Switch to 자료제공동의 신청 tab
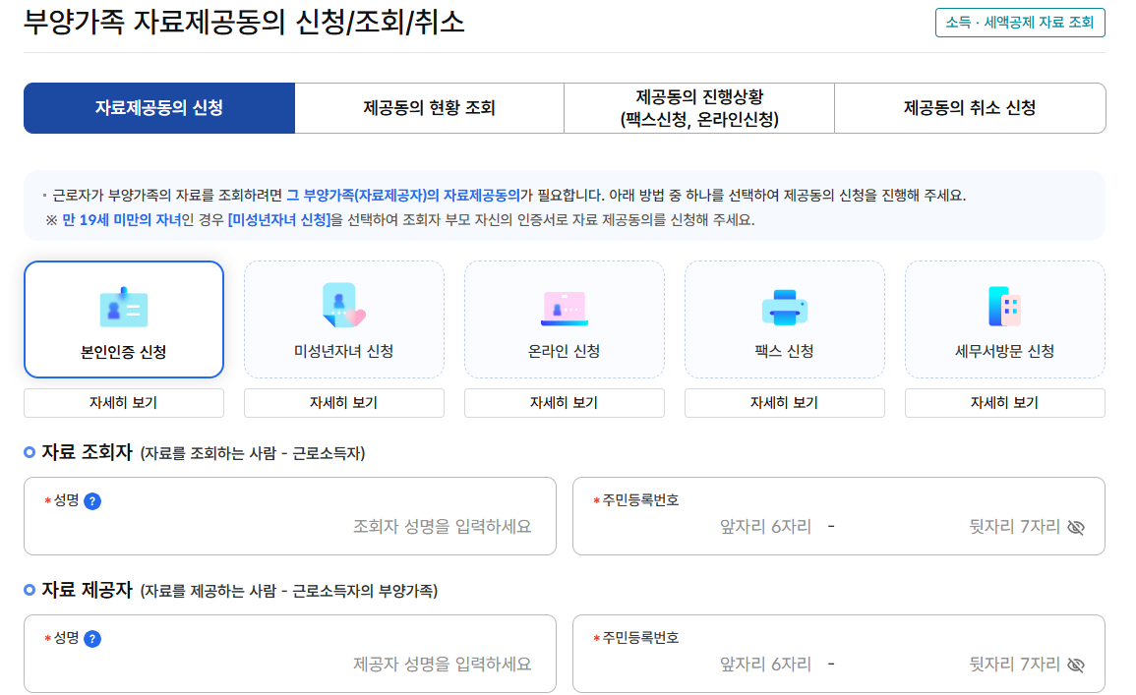 159,108
